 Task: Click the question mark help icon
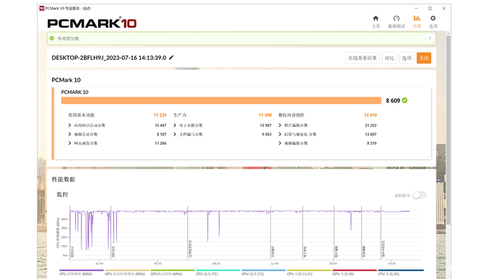pos(430,38)
